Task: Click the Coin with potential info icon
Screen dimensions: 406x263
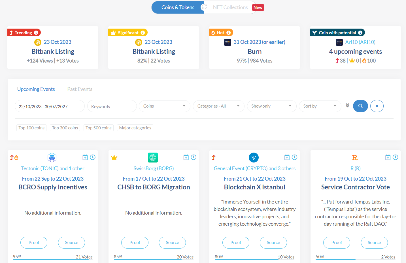Action: pyautogui.click(x=360, y=33)
